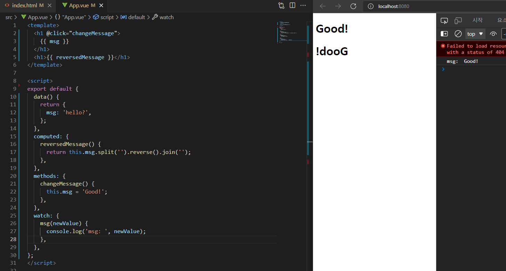Click the closing </template> tag
The width and height of the screenshot is (506, 271).
(45, 65)
